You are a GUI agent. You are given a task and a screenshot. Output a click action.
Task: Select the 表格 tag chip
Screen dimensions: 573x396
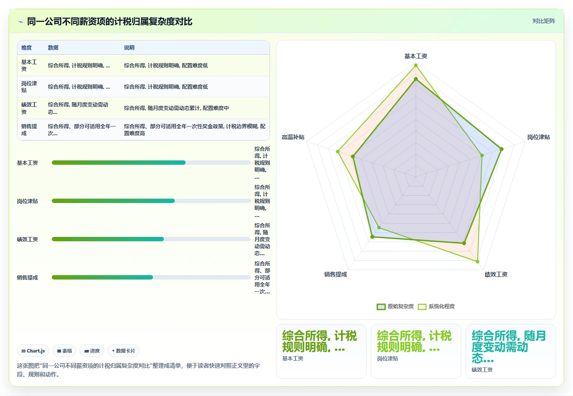(x=65, y=351)
